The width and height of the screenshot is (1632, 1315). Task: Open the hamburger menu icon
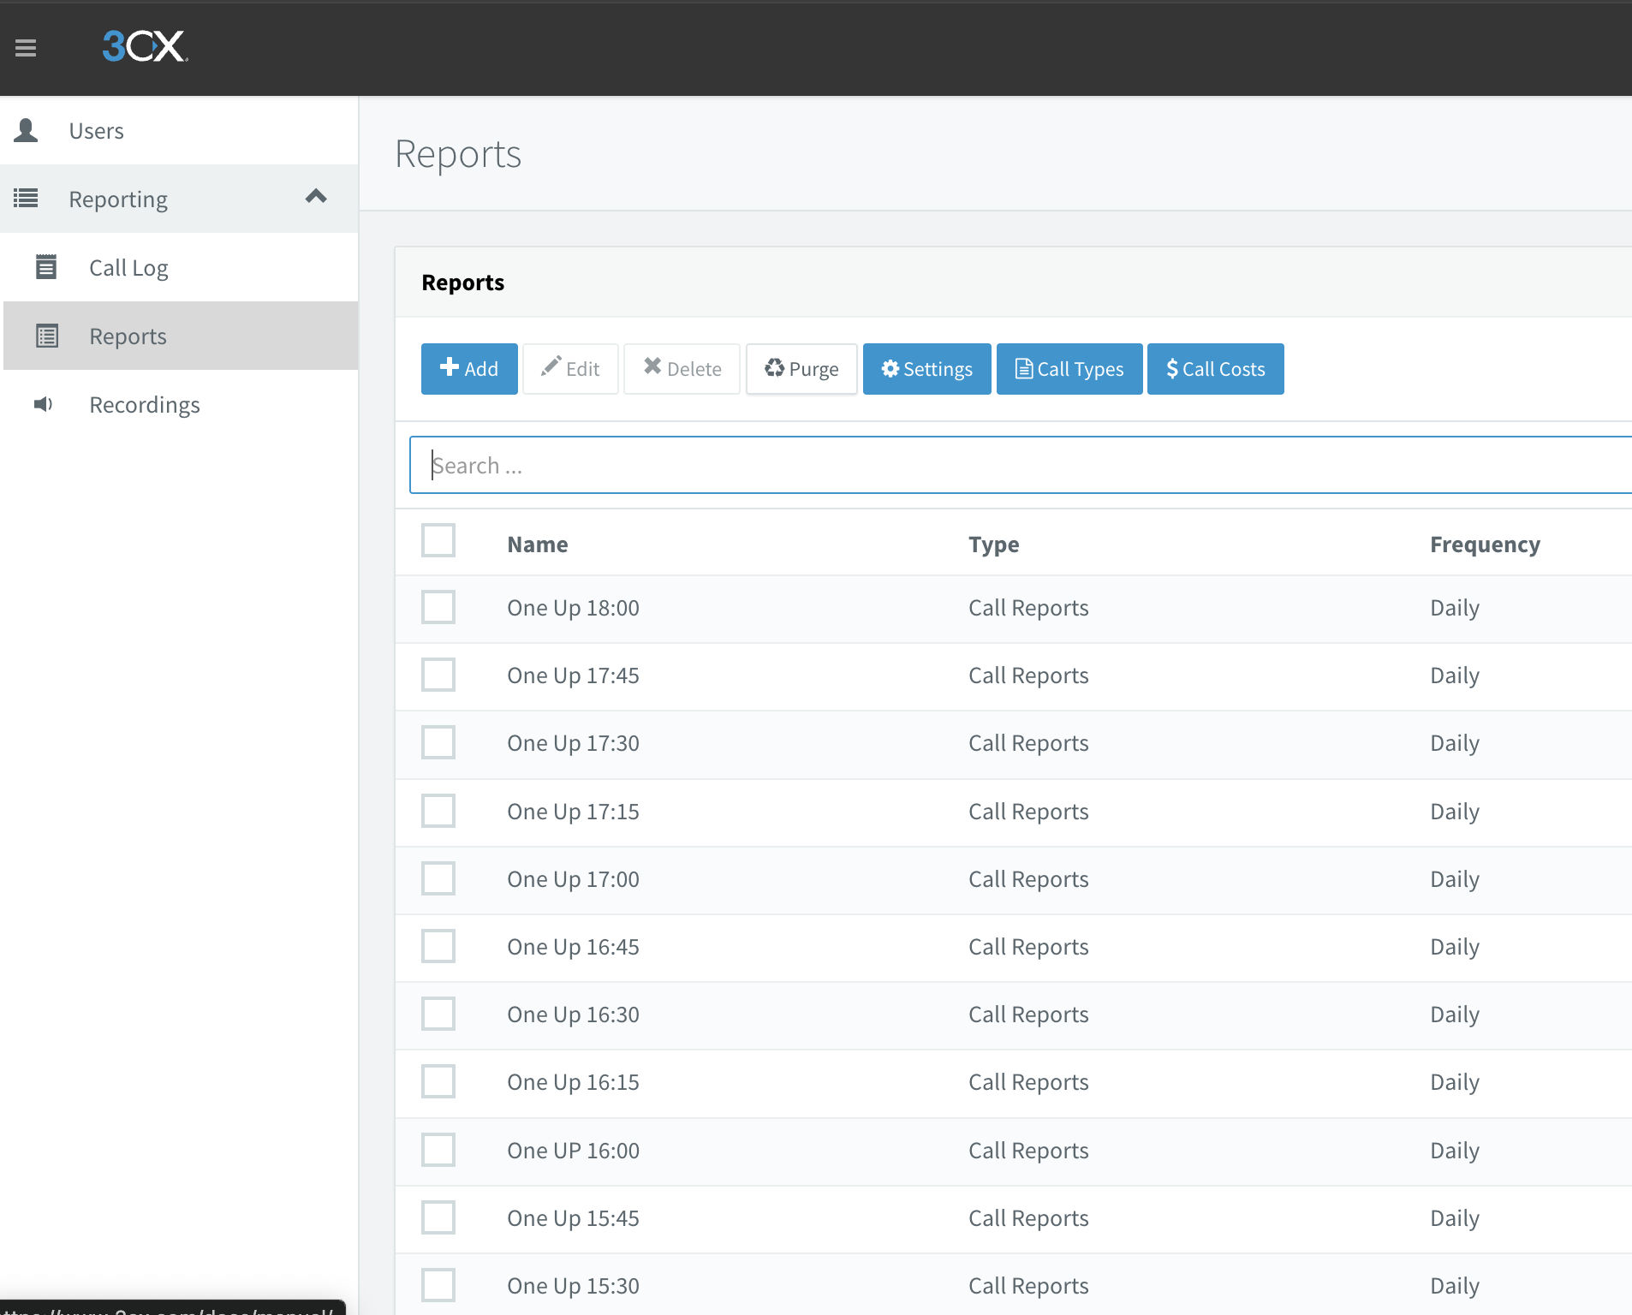point(26,48)
